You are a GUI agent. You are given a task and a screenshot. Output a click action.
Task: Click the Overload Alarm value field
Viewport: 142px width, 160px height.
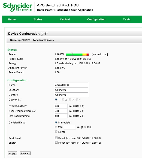(x=61, y=106)
